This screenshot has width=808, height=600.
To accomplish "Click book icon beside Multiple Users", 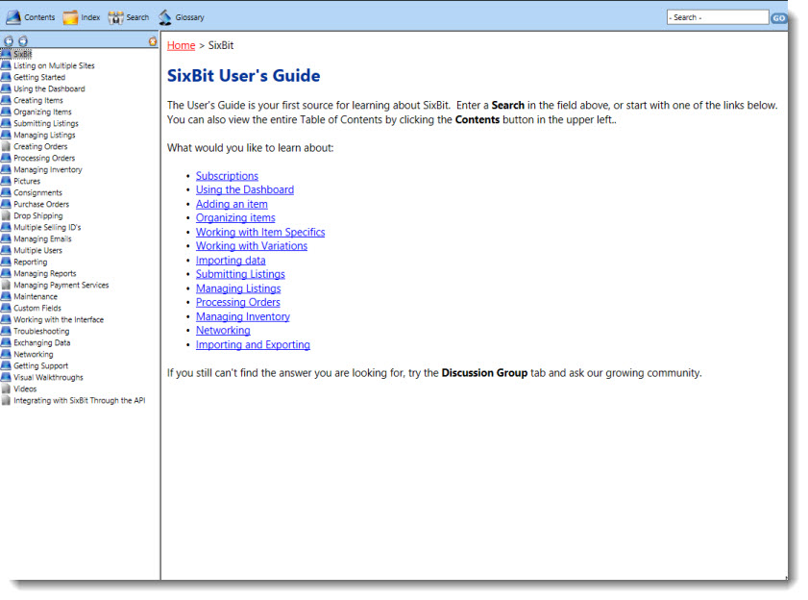I will (6, 250).
